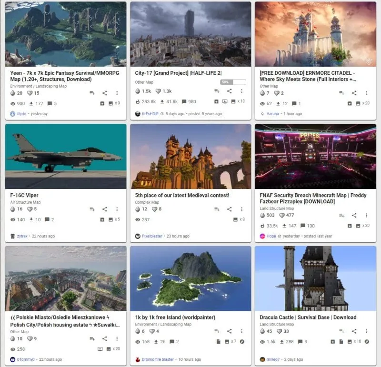The image size is (381, 367).
Task: Toggle favorite heart on Polish City map
Action: pos(30,338)
